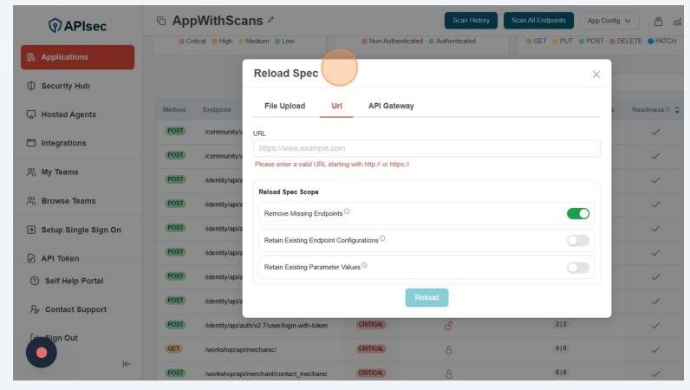The image size is (690, 390).
Task: Sort by the Readiness column arrows
Action: [x=677, y=109]
